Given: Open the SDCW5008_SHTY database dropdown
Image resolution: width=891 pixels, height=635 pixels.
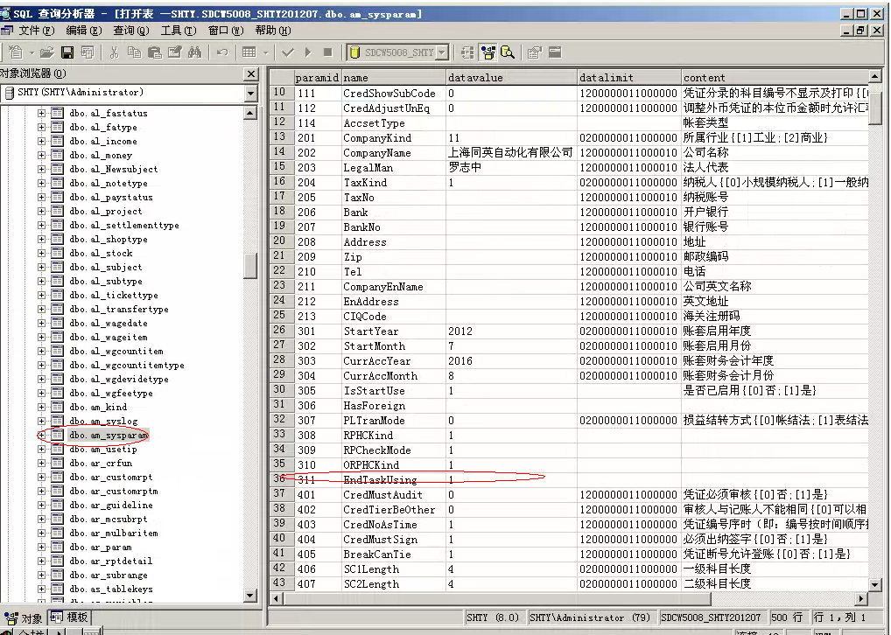Looking at the screenshot, I should pyautogui.click(x=441, y=52).
